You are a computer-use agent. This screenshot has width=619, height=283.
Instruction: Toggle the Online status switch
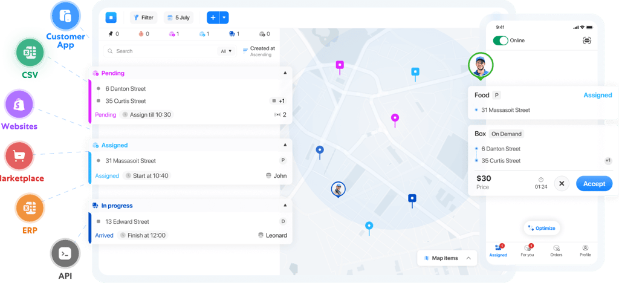pyautogui.click(x=501, y=41)
